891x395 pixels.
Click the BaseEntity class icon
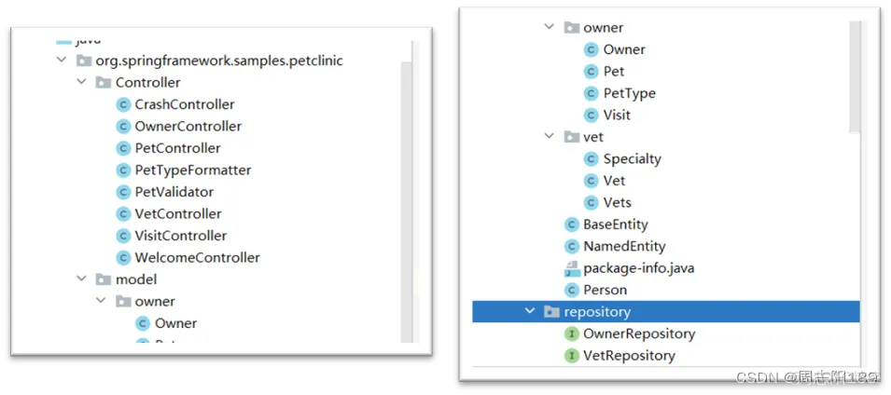[x=572, y=225]
